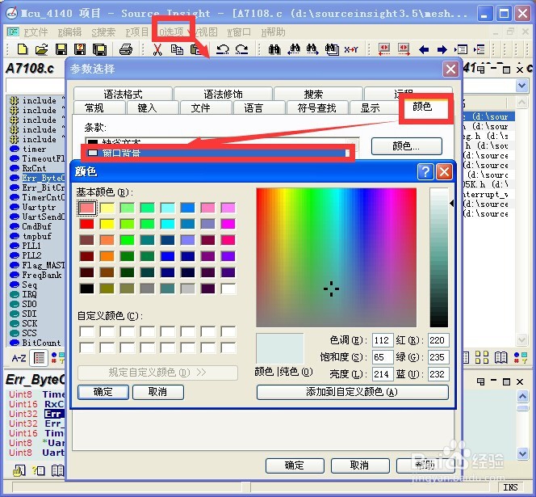Click the Search binoculars icon

[274, 49]
